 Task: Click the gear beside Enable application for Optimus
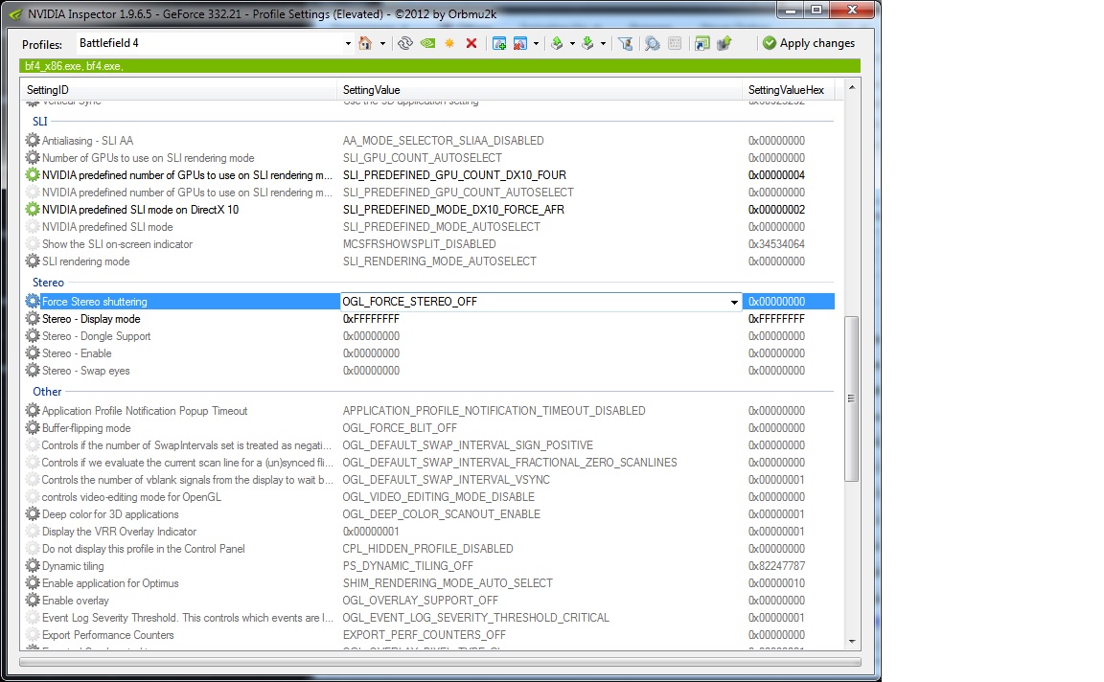click(33, 582)
